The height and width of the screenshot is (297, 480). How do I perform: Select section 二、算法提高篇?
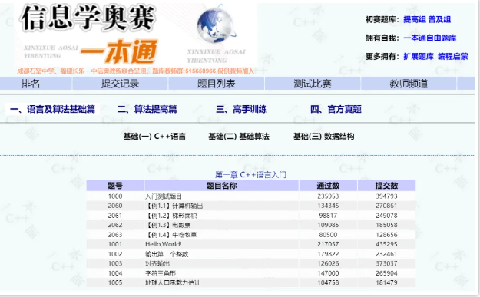(147, 109)
